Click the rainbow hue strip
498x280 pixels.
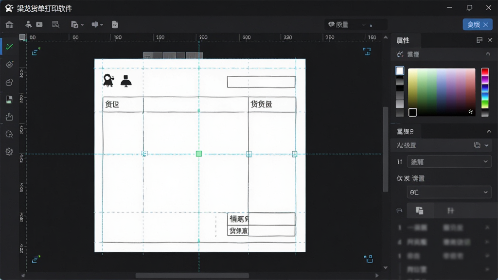pyautogui.click(x=485, y=92)
